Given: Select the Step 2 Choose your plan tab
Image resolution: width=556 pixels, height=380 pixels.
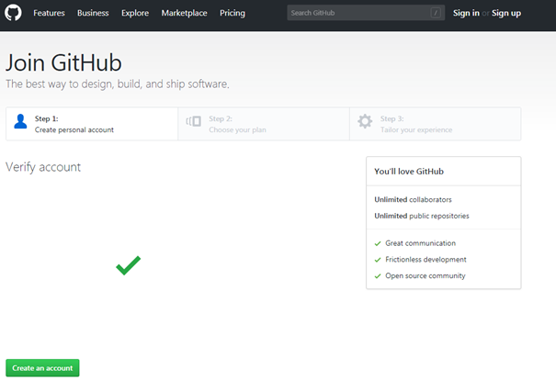Looking at the screenshot, I should click(x=264, y=124).
